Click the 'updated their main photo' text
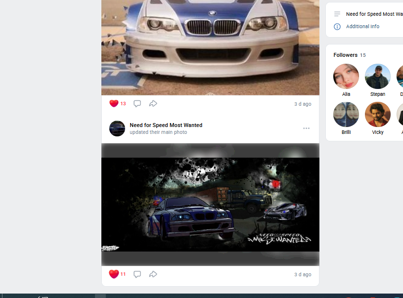Viewport: 403px width, 298px height. click(158, 132)
